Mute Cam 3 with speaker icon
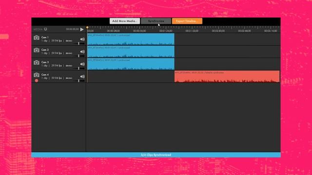Viewport: 312px width, 175px height. tap(82, 64)
